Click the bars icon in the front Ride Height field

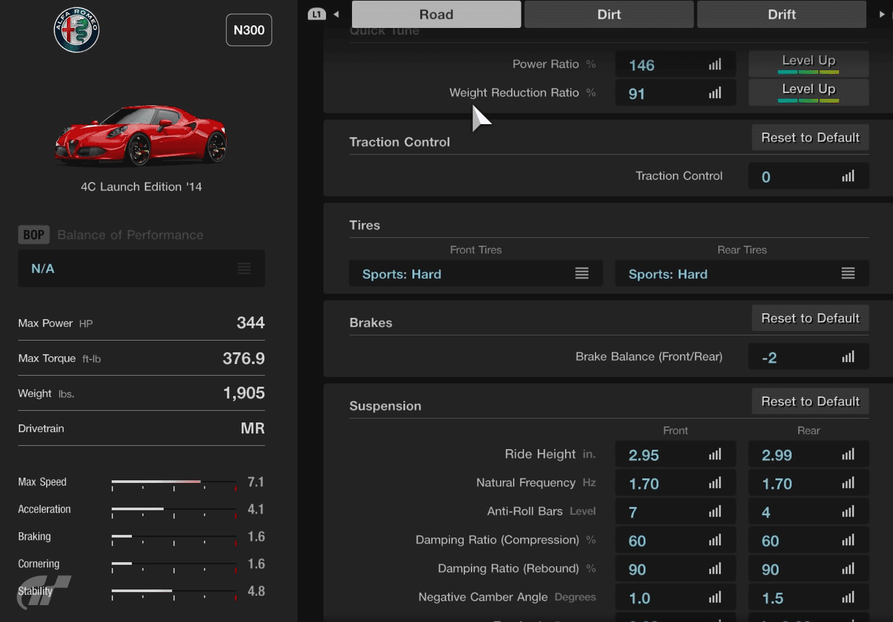[715, 454]
